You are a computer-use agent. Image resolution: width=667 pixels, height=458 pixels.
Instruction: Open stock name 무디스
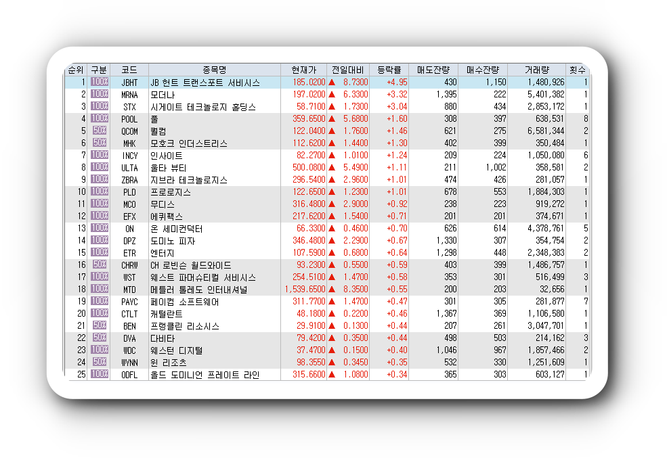coord(163,204)
